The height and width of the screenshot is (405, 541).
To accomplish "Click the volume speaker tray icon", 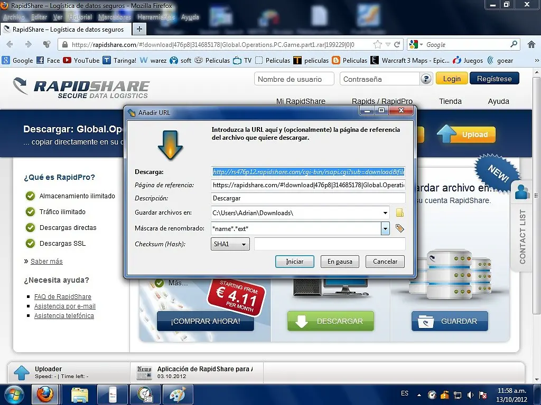I will click(470, 395).
